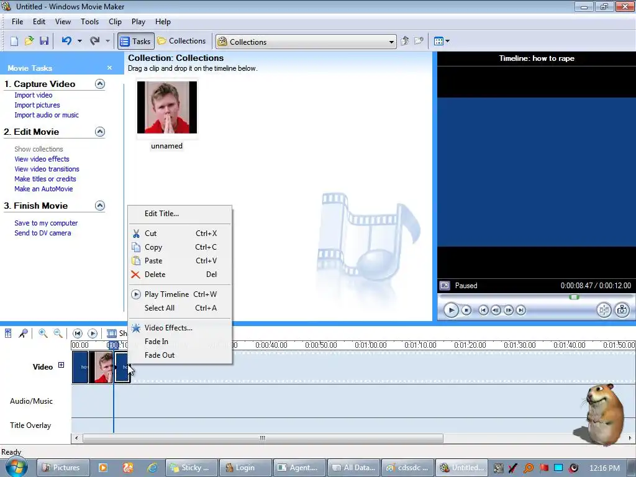The width and height of the screenshot is (636, 477).
Task: Click Save to my computer
Action: (46, 223)
